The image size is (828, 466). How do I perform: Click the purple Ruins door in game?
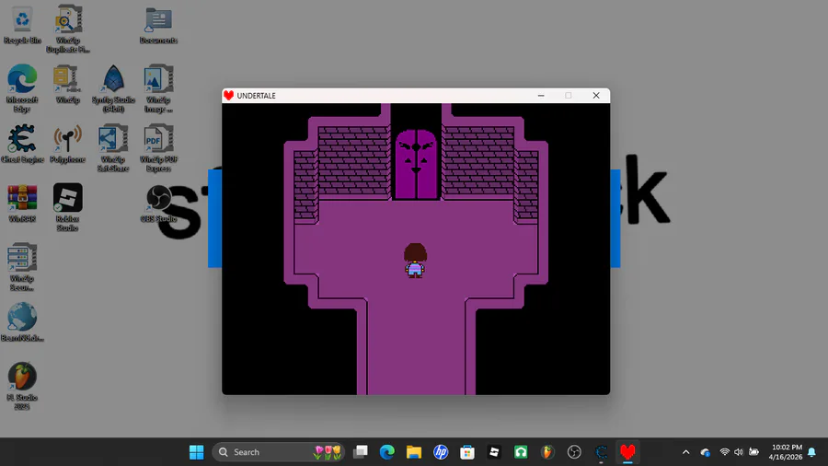(416, 164)
